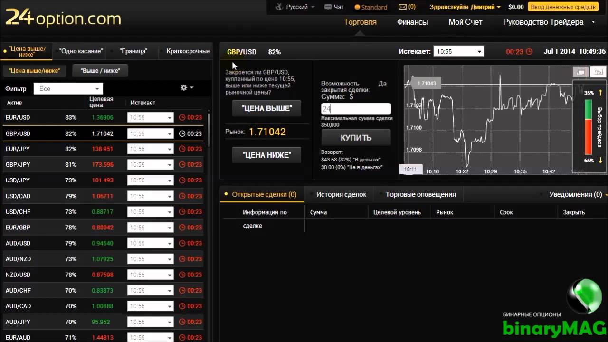Screen dimensions: 608x342
Task: Click the 10:11 time label on chart
Action: click(410, 169)
